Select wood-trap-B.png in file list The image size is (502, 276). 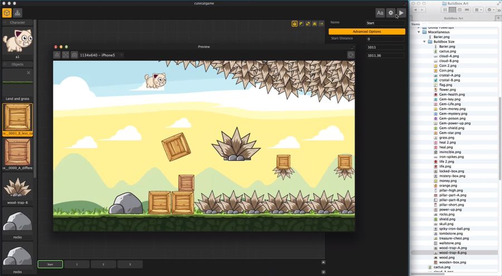click(x=452, y=253)
